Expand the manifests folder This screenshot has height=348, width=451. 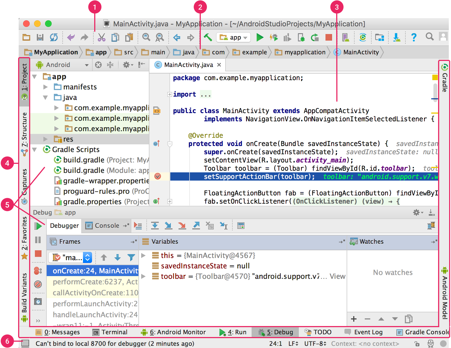pos(46,87)
